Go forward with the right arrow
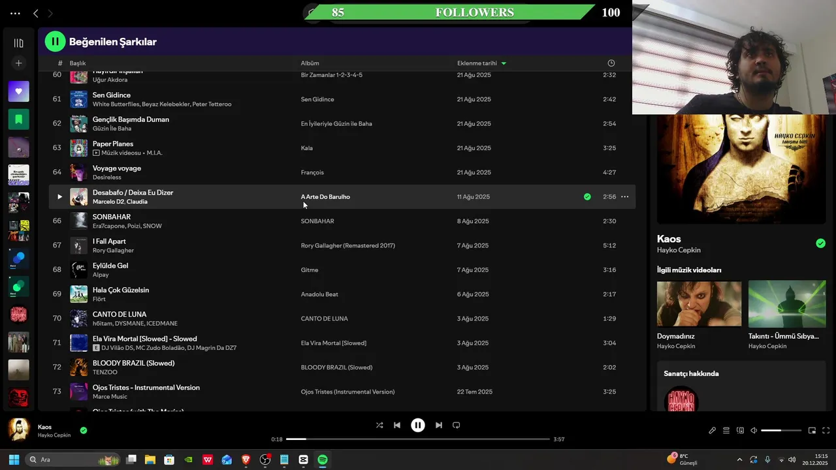 tap(50, 13)
